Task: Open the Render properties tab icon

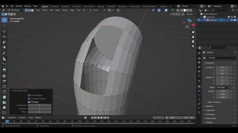Action: point(199,58)
